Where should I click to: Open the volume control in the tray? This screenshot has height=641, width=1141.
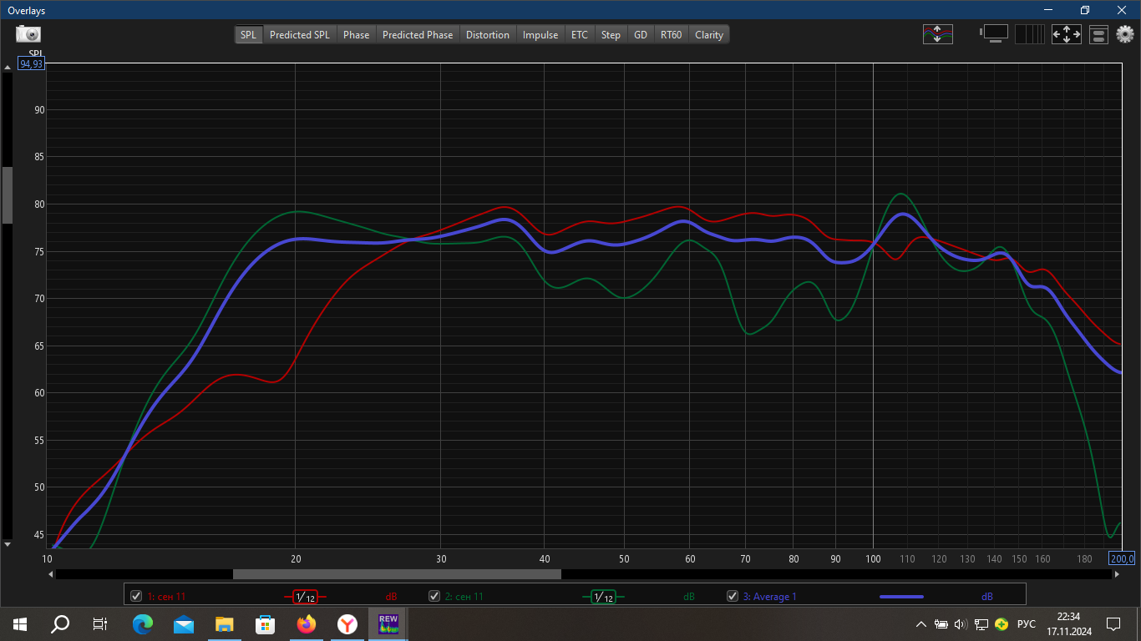[960, 623]
